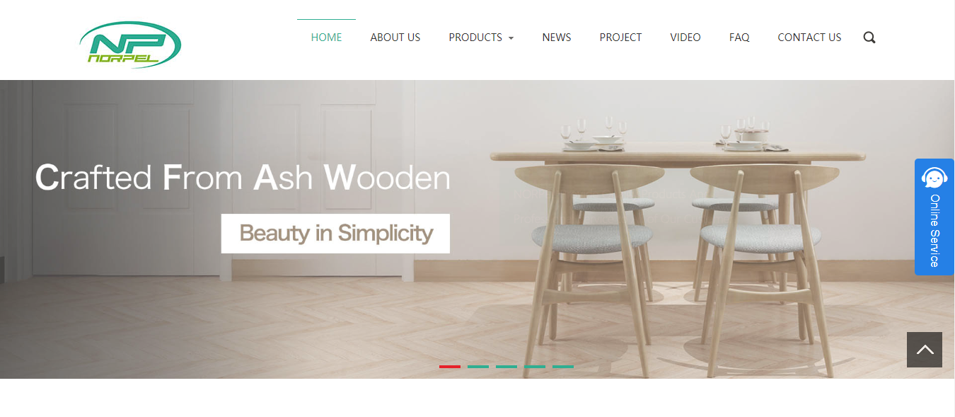Open the Online Service chat widget
Image resolution: width=955 pixels, height=417 pixels.
(934, 217)
